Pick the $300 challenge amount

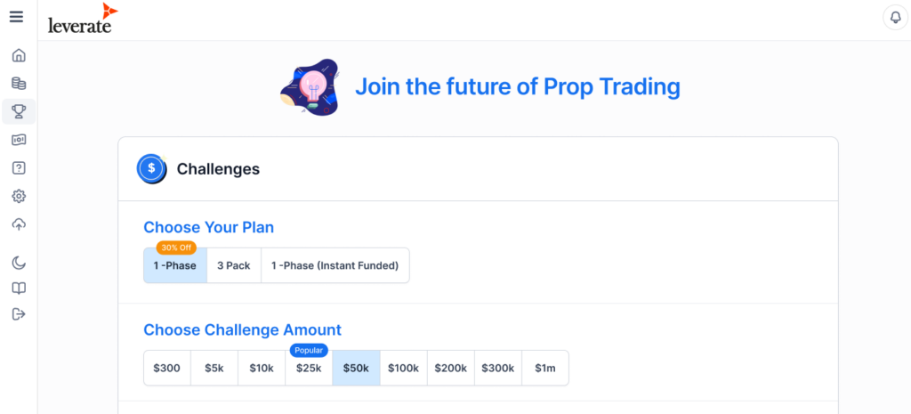(166, 368)
